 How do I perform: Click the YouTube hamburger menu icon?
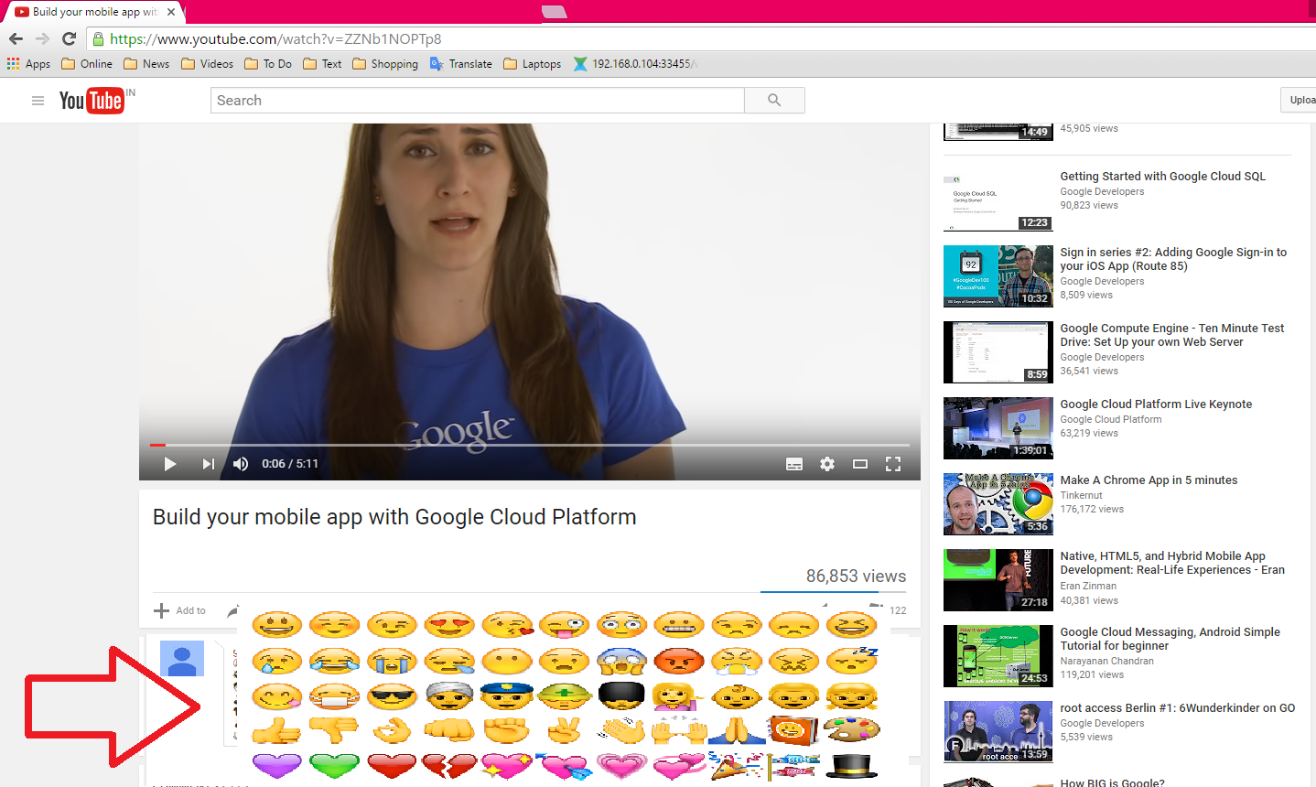38,101
